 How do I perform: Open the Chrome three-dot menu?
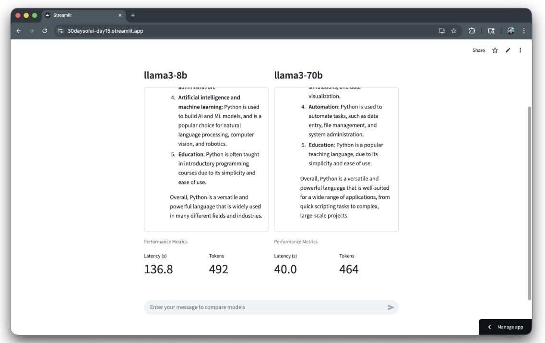524,31
